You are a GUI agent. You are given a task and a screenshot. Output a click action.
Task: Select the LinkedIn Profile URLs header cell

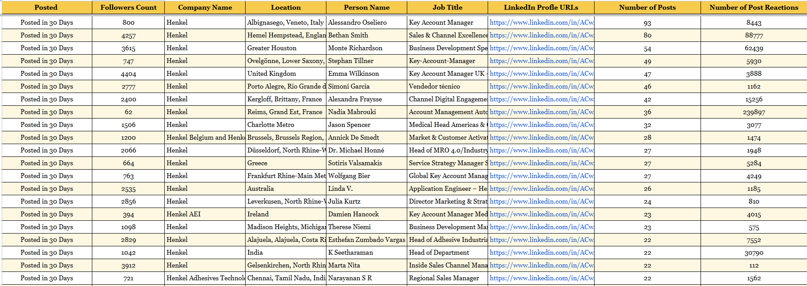(x=541, y=7)
